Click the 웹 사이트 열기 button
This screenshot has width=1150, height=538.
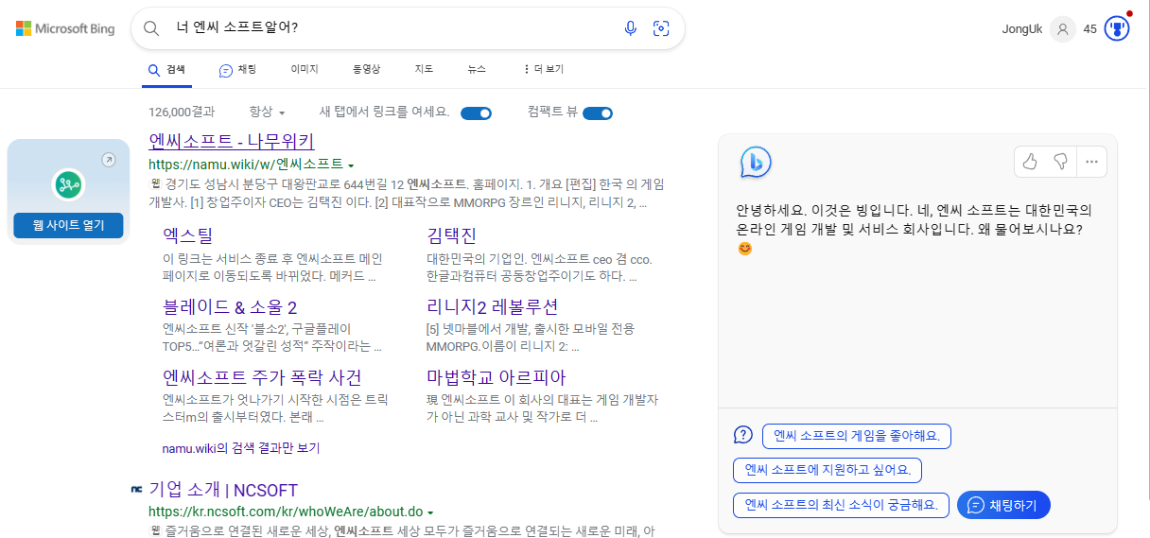click(x=68, y=226)
